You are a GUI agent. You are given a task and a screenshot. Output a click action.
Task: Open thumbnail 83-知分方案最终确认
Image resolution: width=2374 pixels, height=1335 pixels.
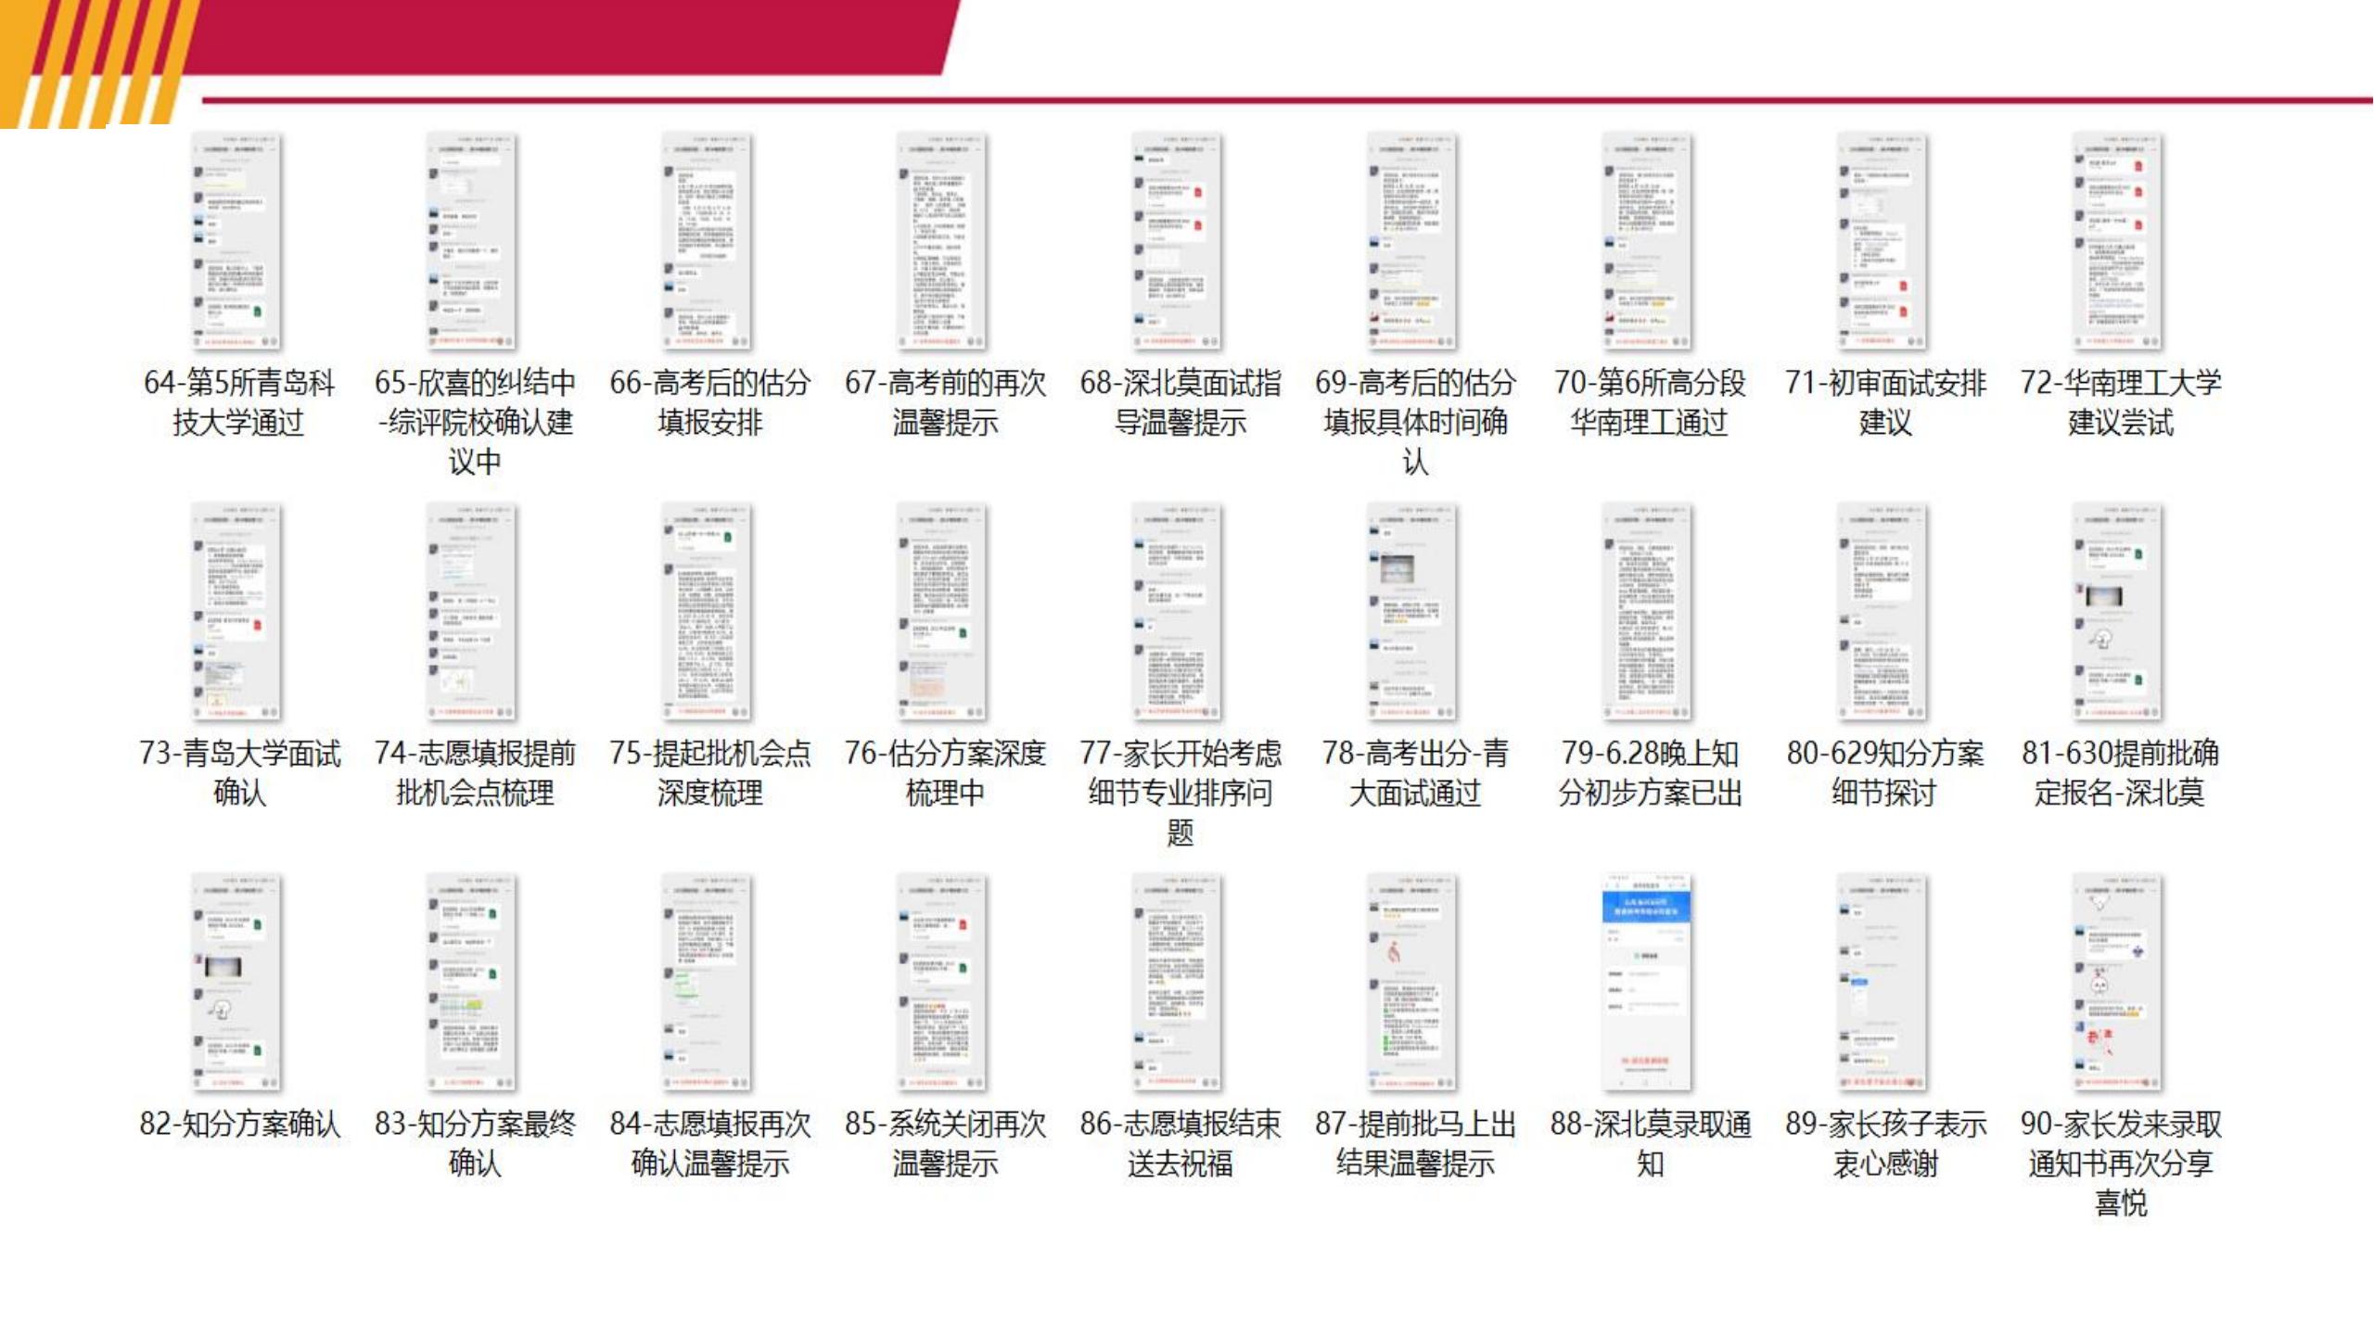click(473, 983)
